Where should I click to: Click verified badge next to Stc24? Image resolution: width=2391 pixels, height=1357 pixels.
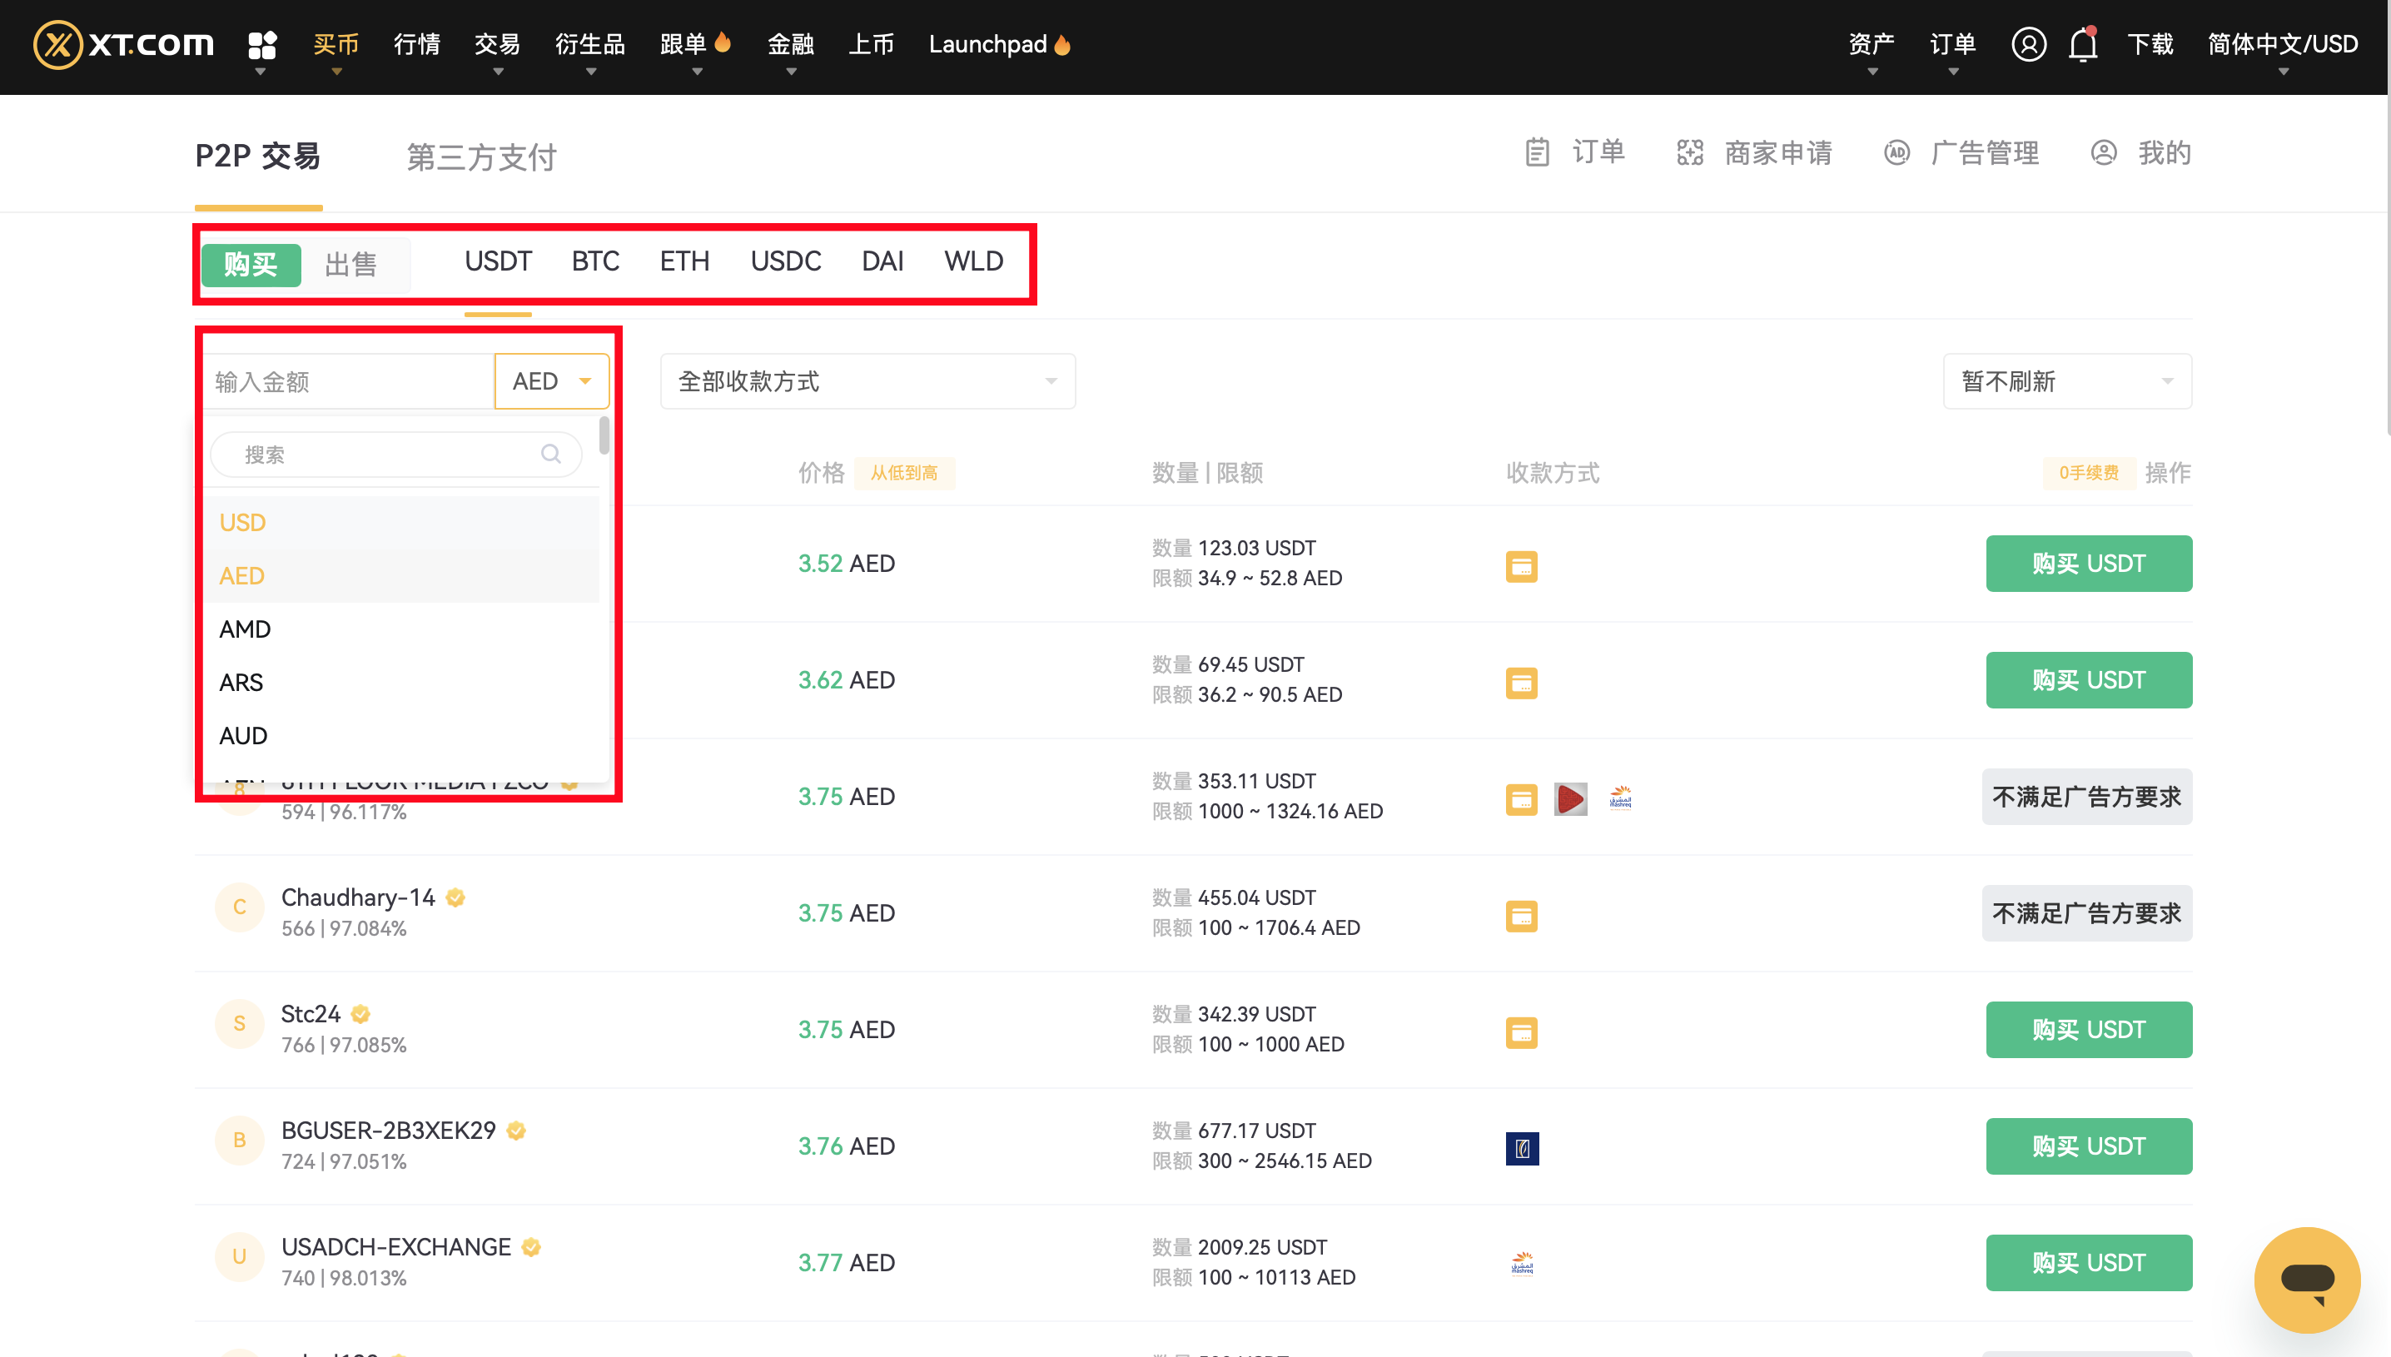[x=360, y=1014]
